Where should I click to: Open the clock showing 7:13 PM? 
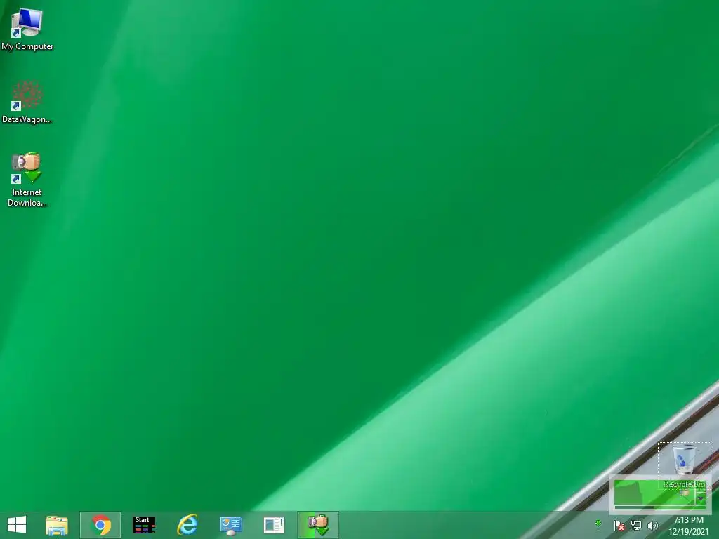pyautogui.click(x=688, y=520)
